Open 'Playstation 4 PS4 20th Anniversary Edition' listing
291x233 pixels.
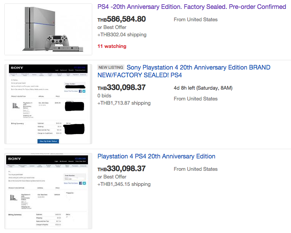[x=156, y=156]
